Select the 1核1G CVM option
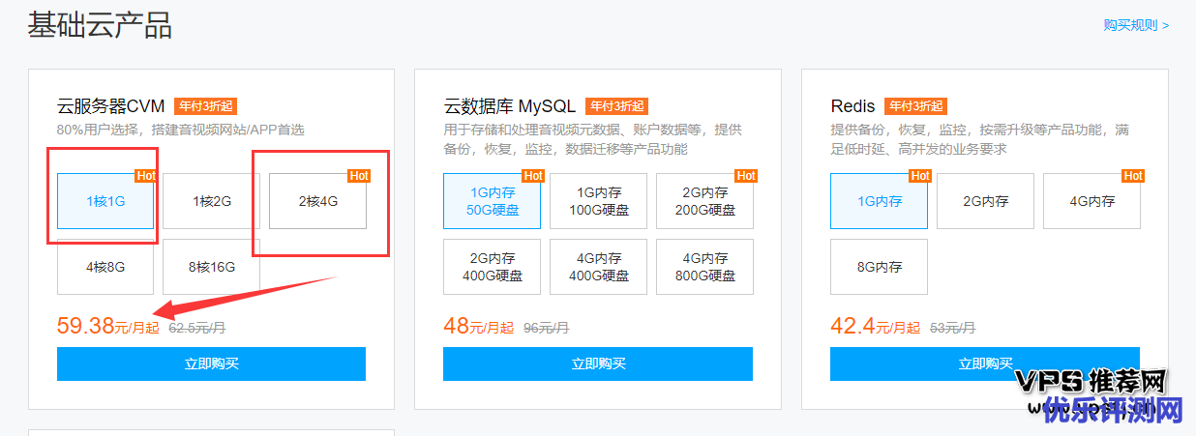Viewport: 1196px width, 436px height. tap(105, 201)
